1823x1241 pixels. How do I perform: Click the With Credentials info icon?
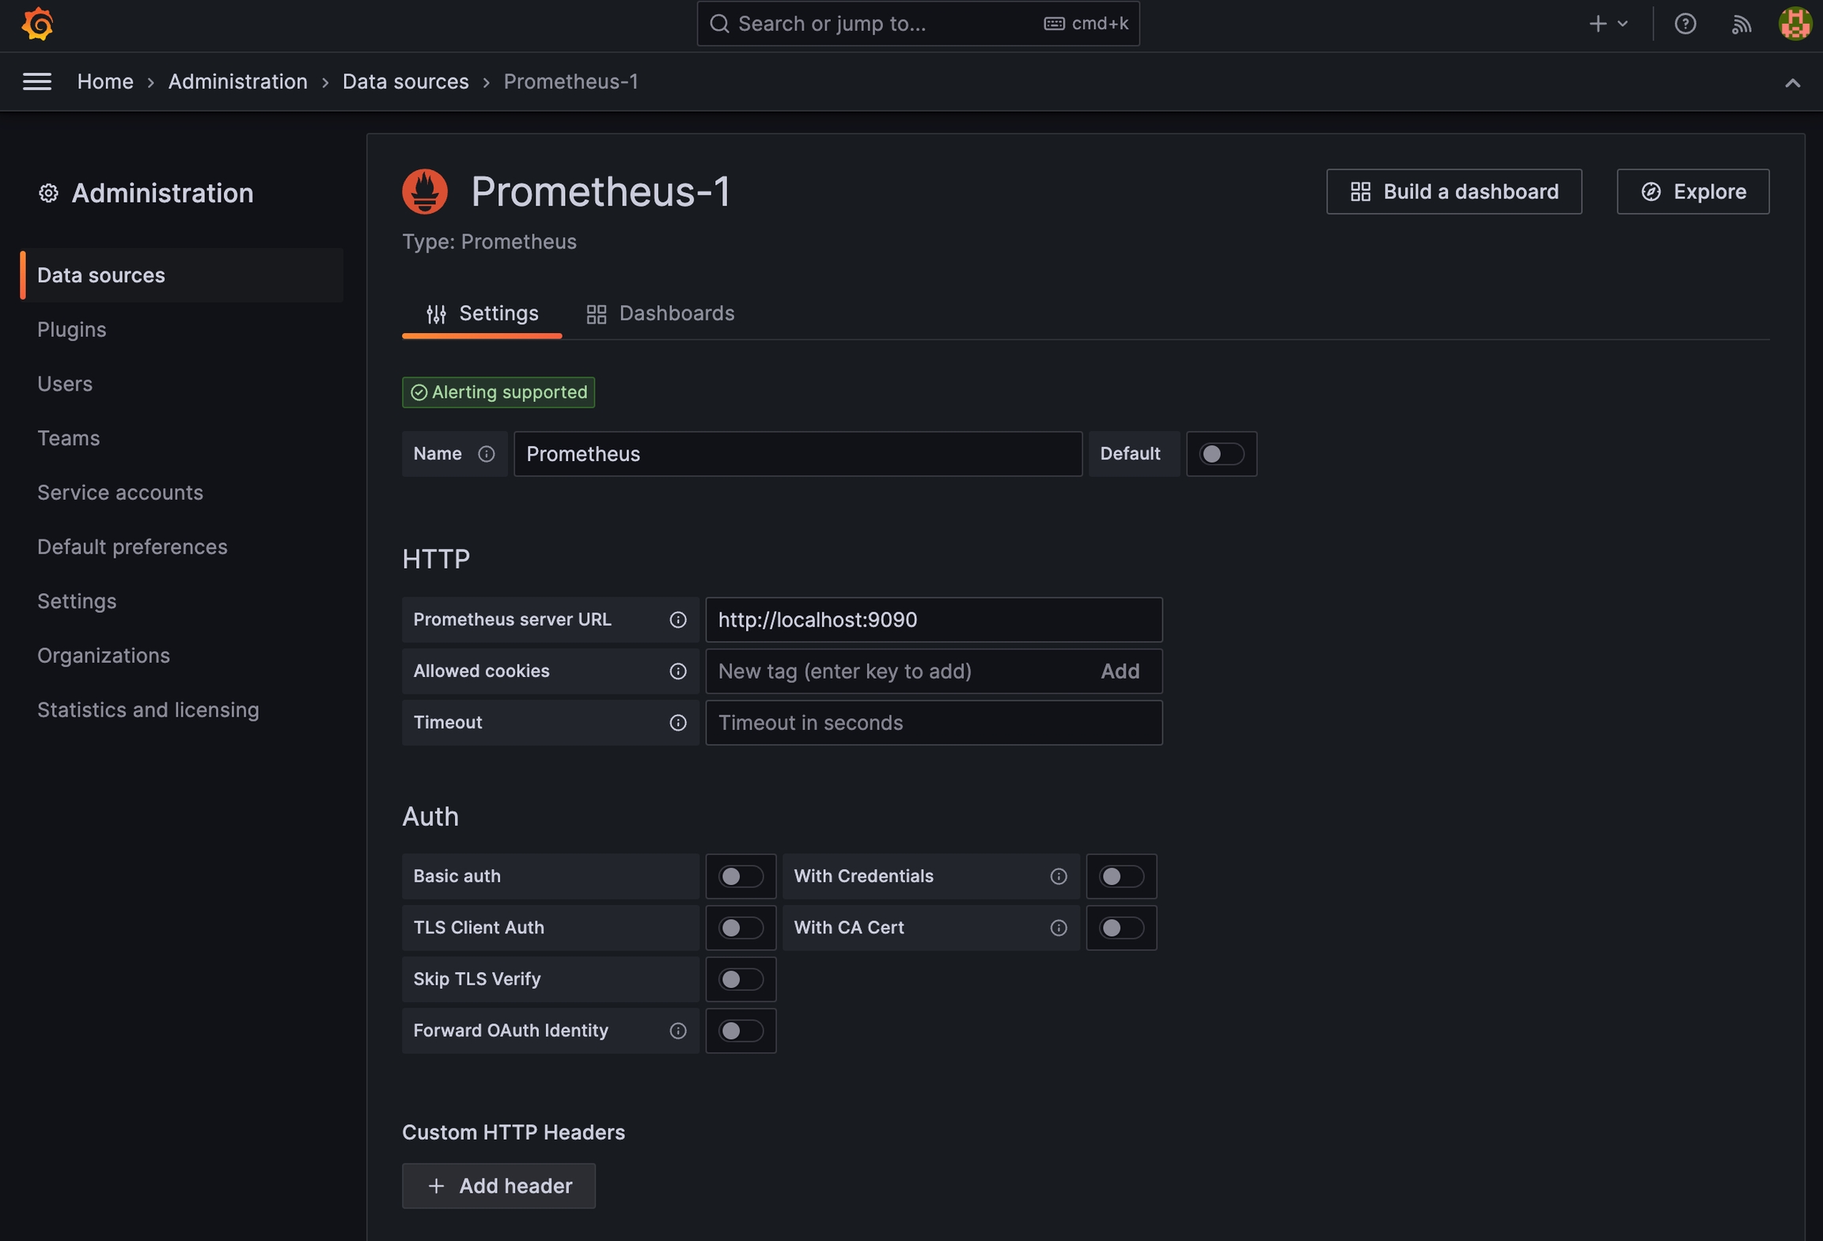click(1058, 876)
